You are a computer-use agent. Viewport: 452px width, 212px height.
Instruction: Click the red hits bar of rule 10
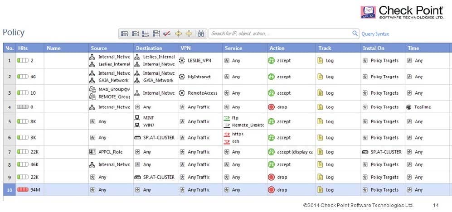pyautogui.click(x=23, y=190)
